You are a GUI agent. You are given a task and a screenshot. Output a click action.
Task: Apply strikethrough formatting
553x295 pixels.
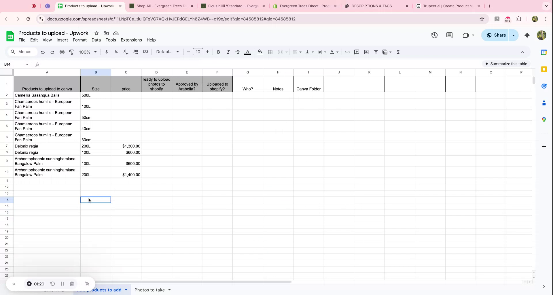coord(238,52)
